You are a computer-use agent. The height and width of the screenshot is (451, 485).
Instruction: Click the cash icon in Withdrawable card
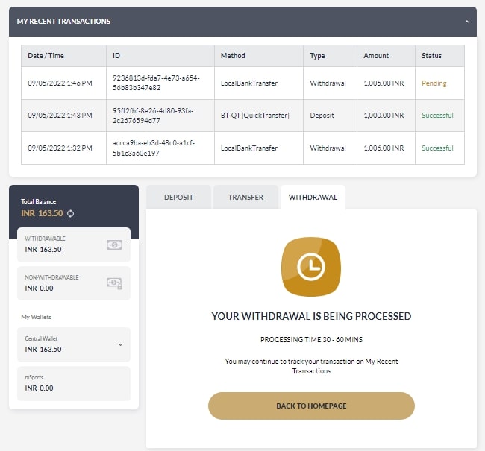click(114, 245)
